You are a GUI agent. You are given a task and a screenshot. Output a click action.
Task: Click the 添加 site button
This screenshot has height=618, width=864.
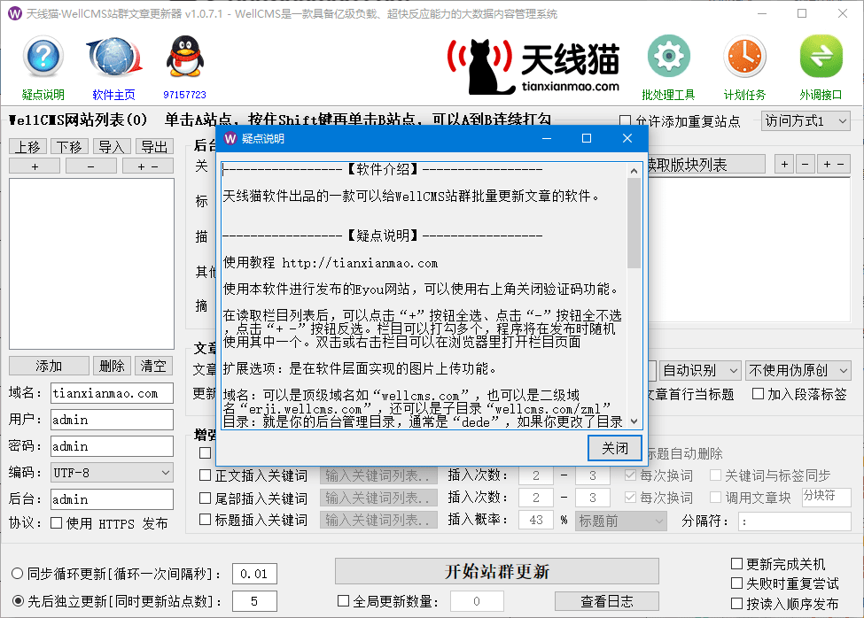49,366
